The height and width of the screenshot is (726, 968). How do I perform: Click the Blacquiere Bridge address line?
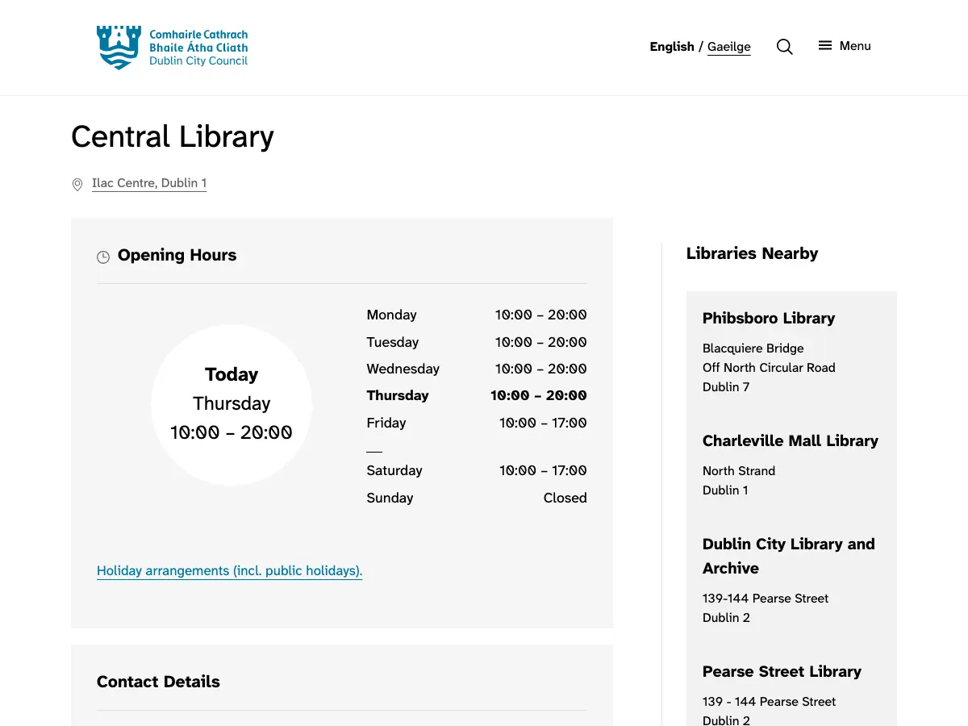click(x=753, y=348)
